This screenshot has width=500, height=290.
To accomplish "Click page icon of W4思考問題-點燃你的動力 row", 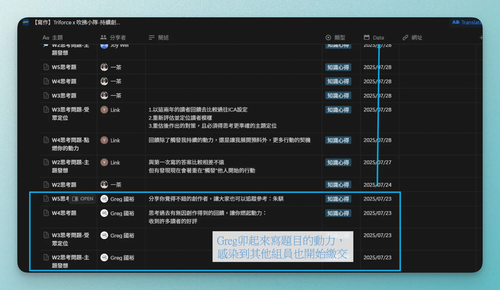I will (x=46, y=140).
